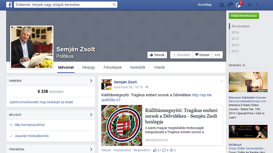Open the privacy shortcuts lock icon

coord(251,5)
